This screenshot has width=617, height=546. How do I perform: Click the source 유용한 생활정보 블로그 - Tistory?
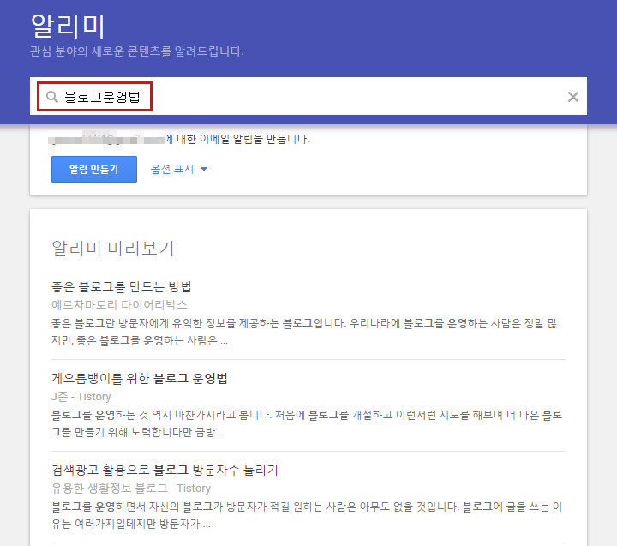(x=131, y=489)
